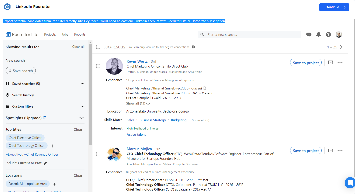Select all results checkbox
The image size is (355, 194).
pos(98,47)
